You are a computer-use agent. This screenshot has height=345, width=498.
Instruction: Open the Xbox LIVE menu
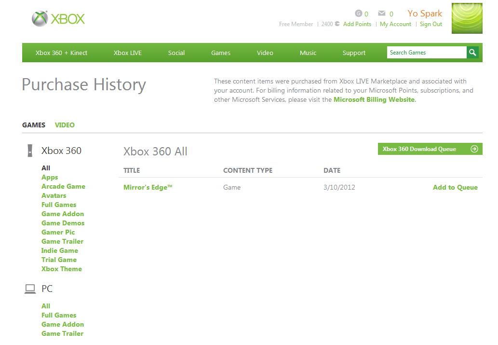pos(128,53)
